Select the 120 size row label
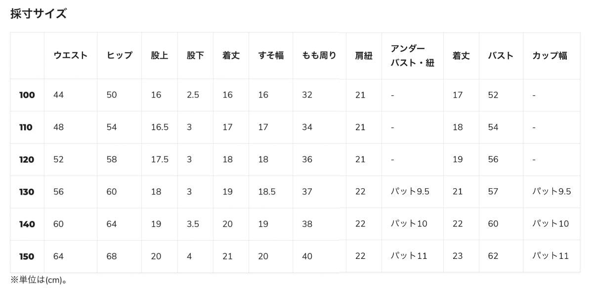Image resolution: width=593 pixels, height=288 pixels. tap(27, 160)
